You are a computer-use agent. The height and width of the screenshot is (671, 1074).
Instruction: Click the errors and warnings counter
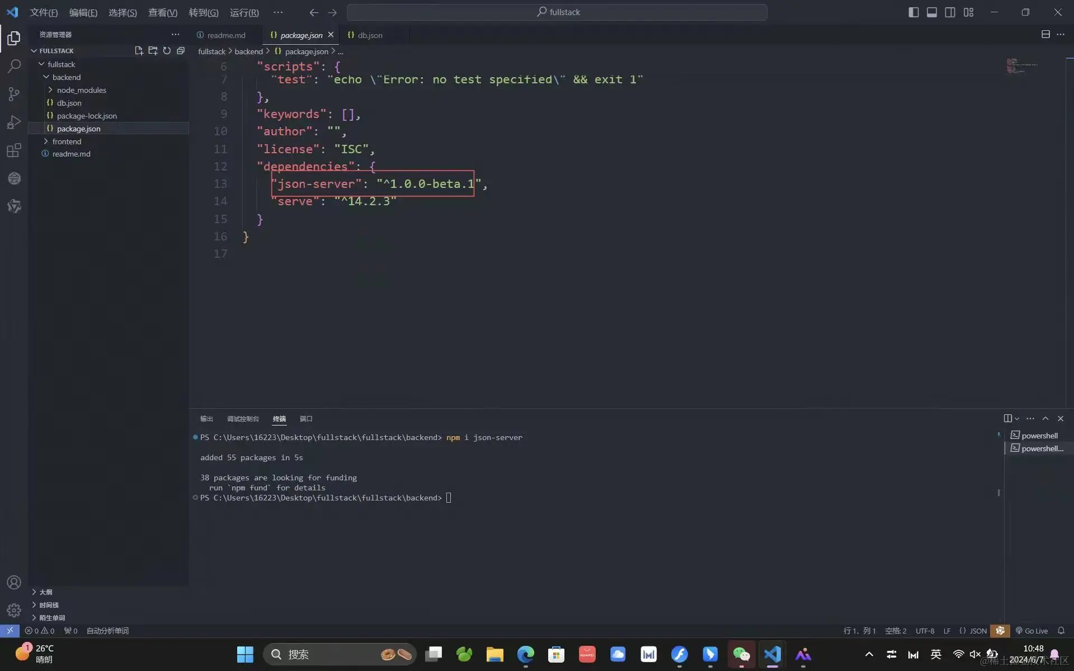point(39,631)
